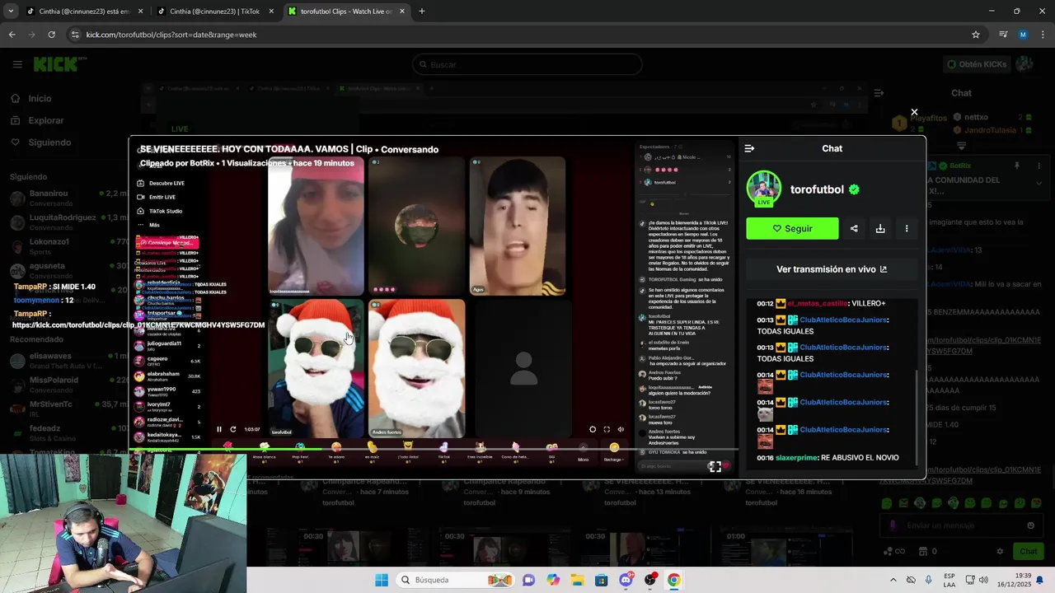Open Chrome from the taskbar
Viewport: 1055px width, 593px height.
674,580
